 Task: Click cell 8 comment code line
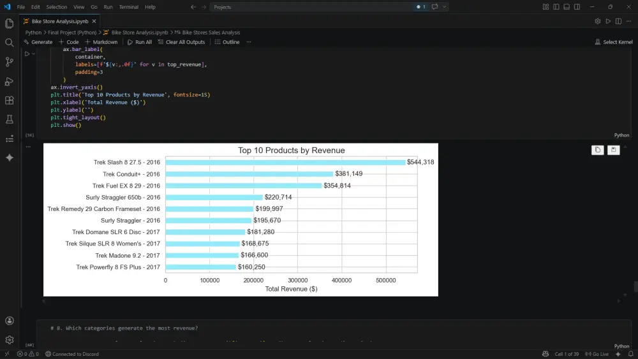pos(124,328)
